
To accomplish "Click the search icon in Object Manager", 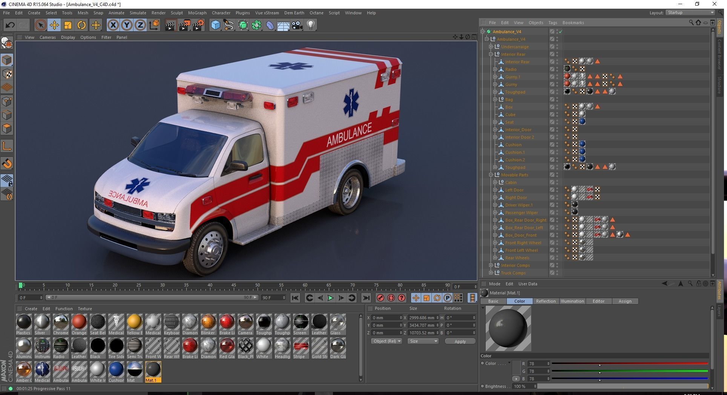I will 691,23.
